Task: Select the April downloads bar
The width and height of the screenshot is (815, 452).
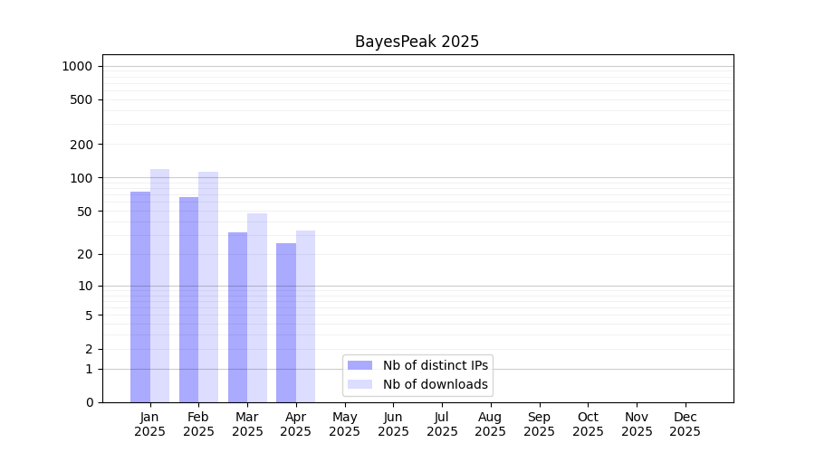Action: pos(305,316)
